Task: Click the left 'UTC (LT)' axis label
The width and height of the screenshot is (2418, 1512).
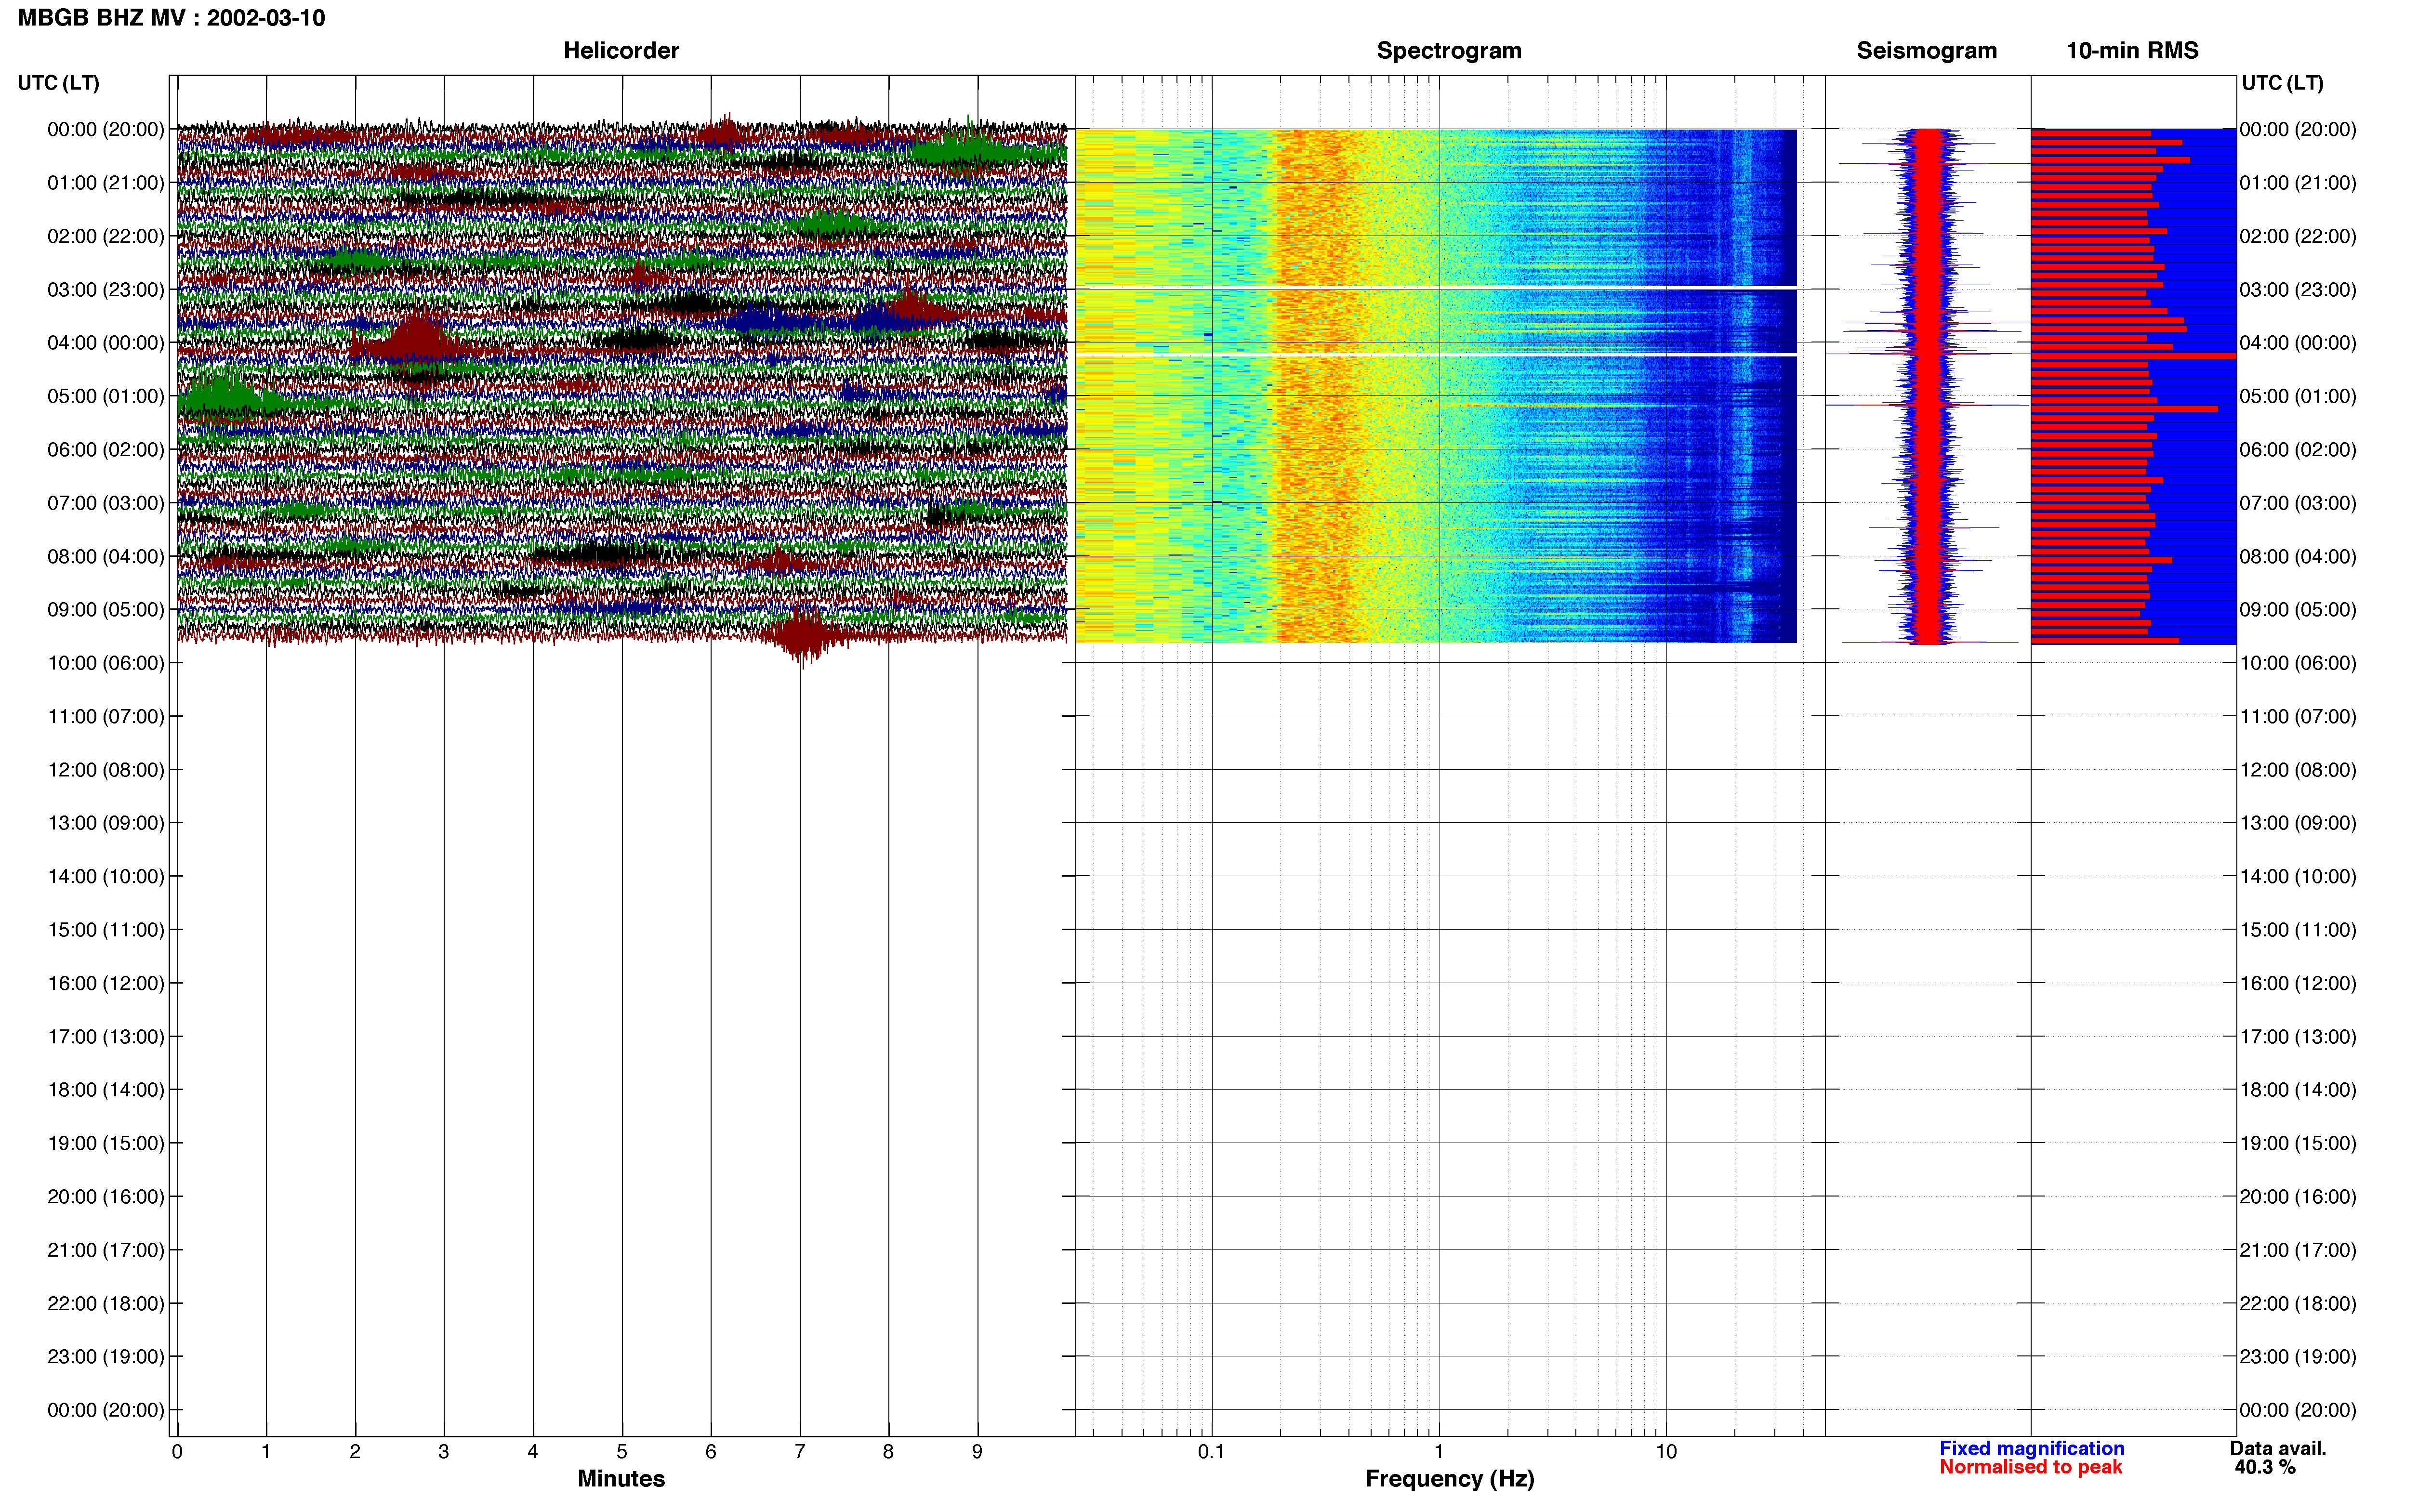Action: coord(58,83)
